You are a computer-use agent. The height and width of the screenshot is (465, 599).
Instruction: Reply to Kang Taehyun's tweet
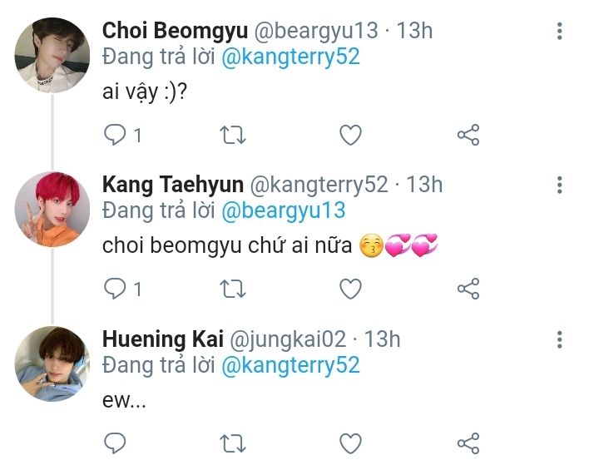(115, 289)
